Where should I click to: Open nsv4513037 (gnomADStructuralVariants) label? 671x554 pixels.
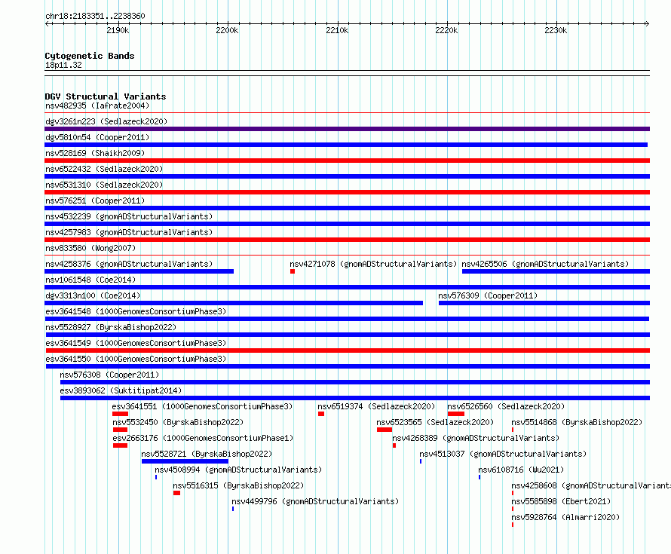503,454
